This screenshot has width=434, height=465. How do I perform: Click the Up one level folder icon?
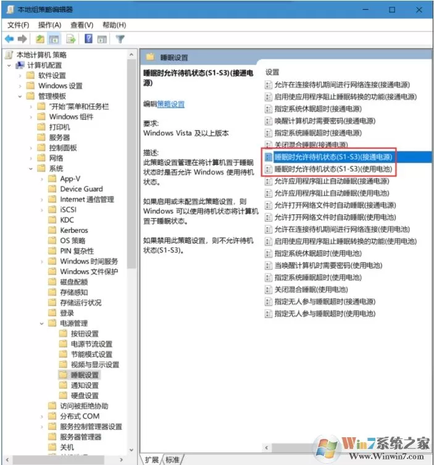(40, 39)
